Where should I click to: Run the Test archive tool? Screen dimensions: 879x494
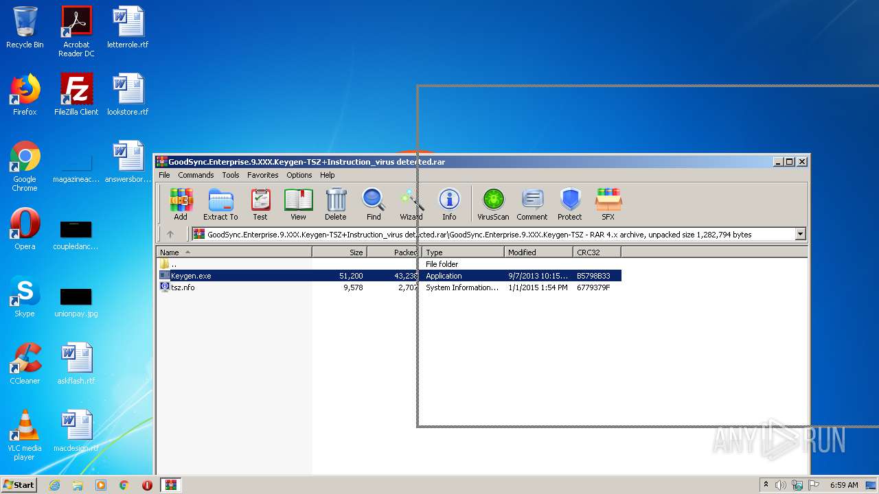[260, 204]
